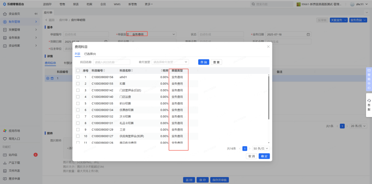Viewport: 372px width, 184px height.
Task: Click the 产品下载 download icon
Action: click(5, 163)
